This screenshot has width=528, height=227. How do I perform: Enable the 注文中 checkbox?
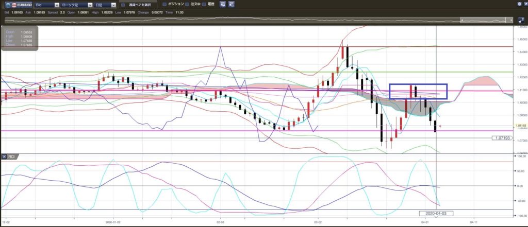[187, 4]
